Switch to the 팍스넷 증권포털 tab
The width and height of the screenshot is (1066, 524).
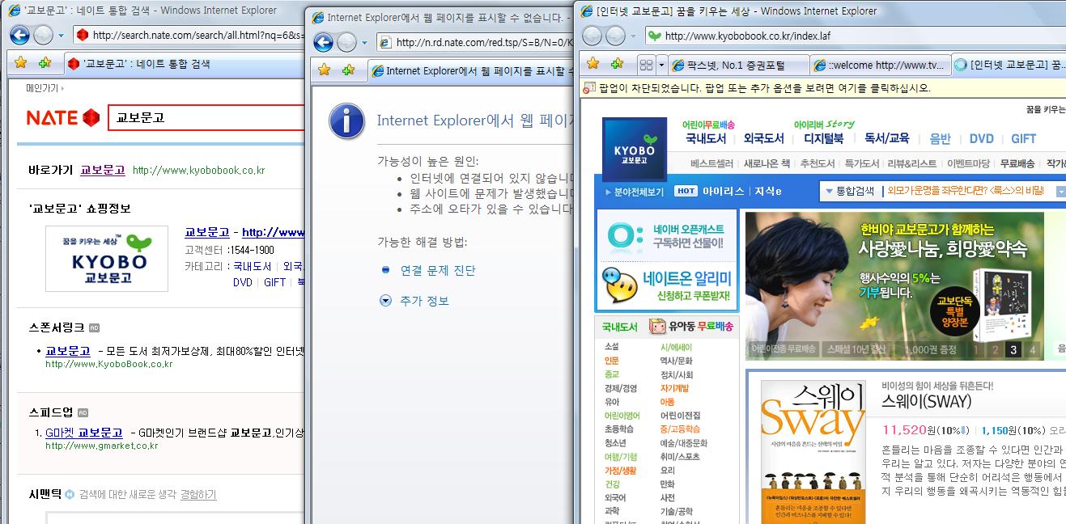[x=738, y=65]
